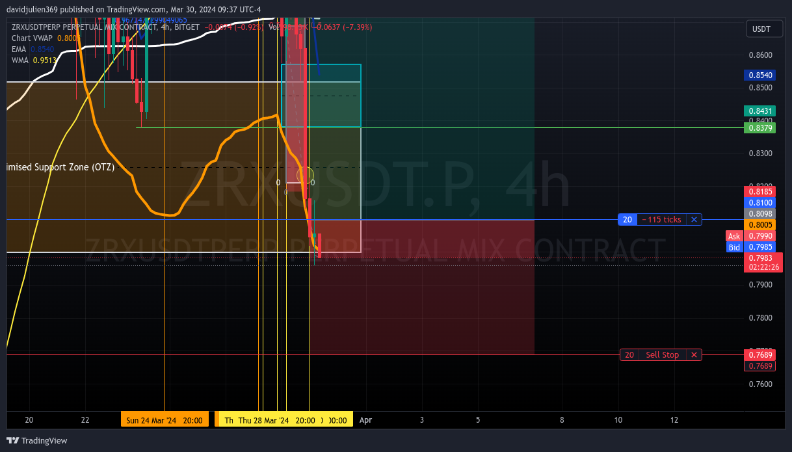Open the TradingView logo link
This screenshot has height=452, width=792.
[x=38, y=440]
